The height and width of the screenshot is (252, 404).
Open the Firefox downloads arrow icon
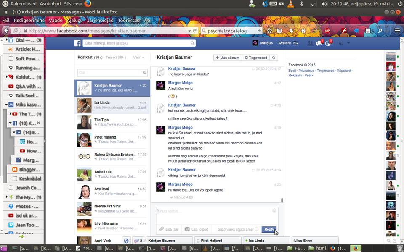pos(291,31)
